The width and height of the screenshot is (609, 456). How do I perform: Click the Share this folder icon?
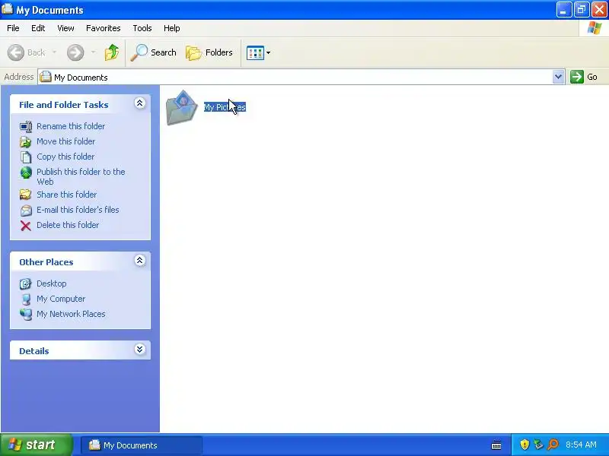[x=26, y=195]
